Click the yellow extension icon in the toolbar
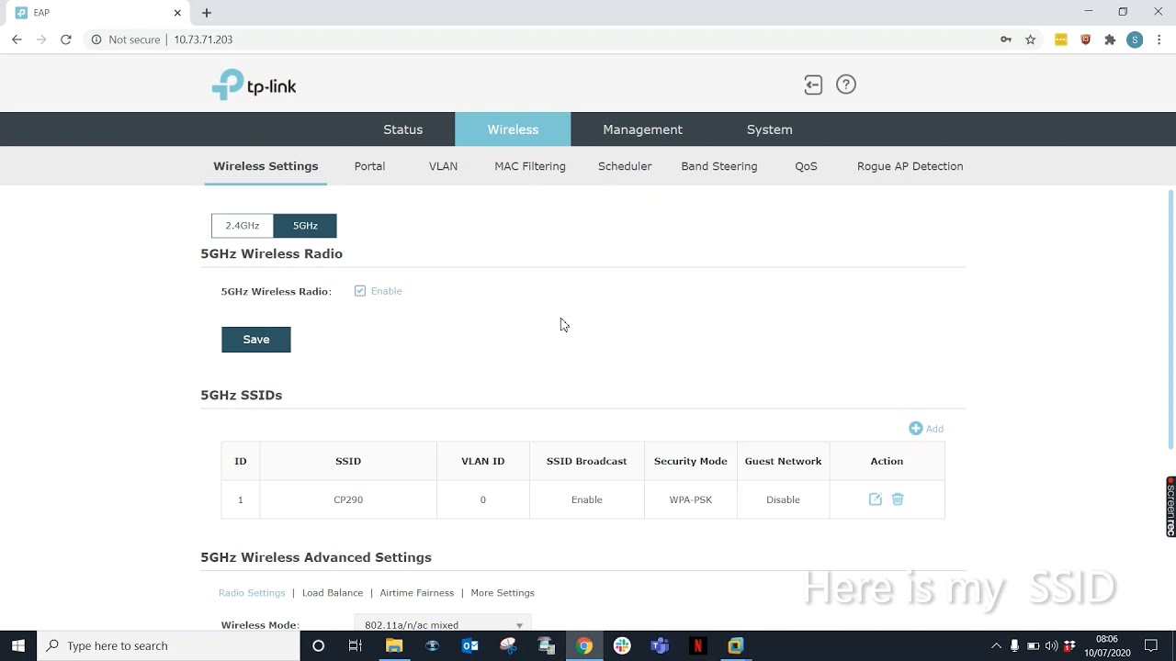Image resolution: width=1176 pixels, height=661 pixels. [x=1061, y=39]
